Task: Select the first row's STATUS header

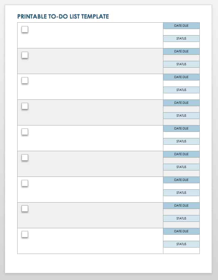Action: pyautogui.click(x=181, y=39)
